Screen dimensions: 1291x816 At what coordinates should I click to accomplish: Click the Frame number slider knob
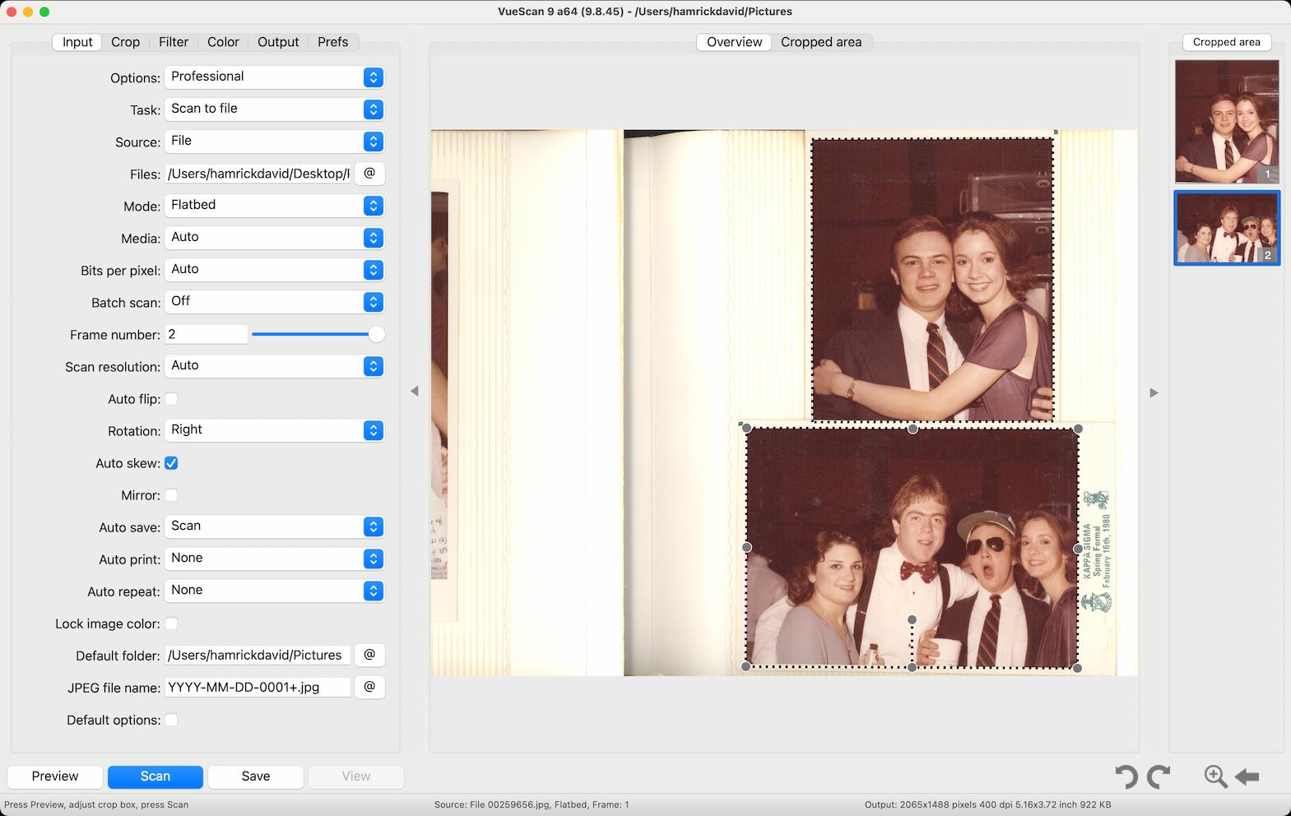pyautogui.click(x=376, y=334)
